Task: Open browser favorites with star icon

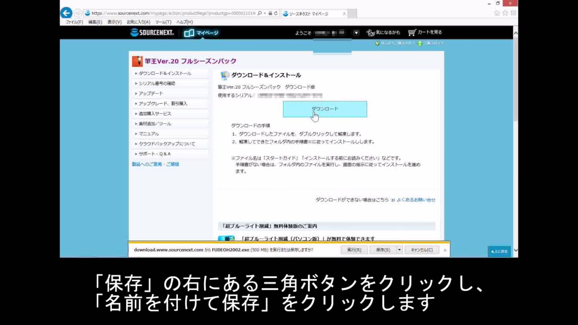Action: pyautogui.click(x=505, y=14)
